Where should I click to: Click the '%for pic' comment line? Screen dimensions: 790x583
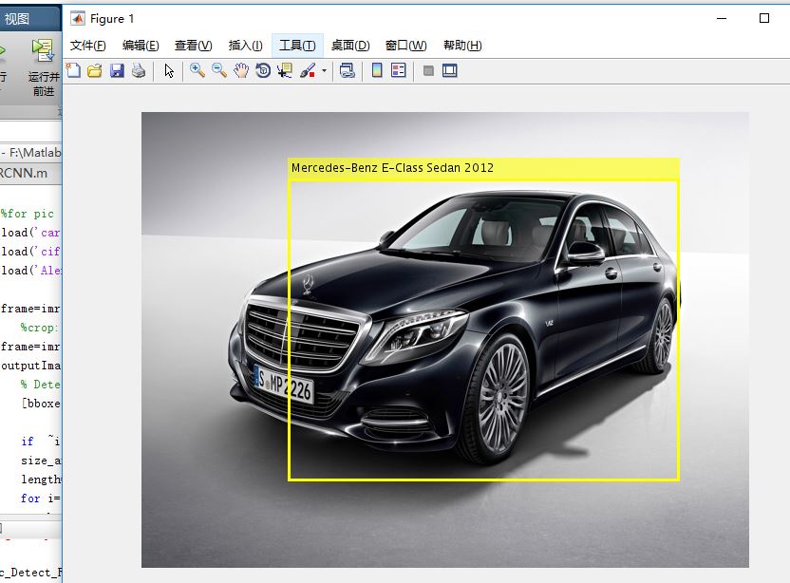(28, 214)
